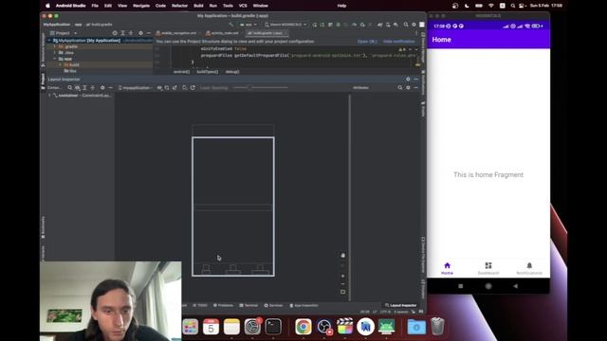The height and width of the screenshot is (341, 607).
Task: Tap the Android back navigation button
Action: (x=515, y=286)
